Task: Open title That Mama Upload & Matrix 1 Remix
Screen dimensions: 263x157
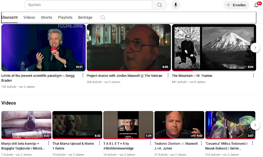Action: (x=73, y=146)
